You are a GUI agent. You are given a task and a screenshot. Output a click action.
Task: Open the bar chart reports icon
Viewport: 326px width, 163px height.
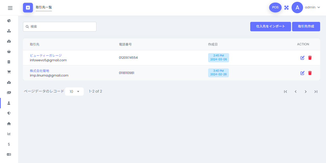point(9,134)
